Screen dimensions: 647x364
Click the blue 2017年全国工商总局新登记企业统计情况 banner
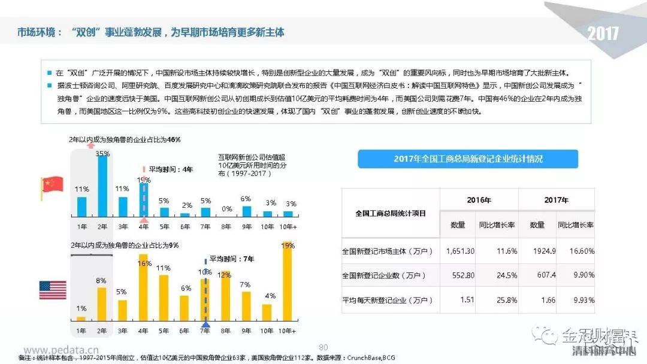click(x=467, y=159)
